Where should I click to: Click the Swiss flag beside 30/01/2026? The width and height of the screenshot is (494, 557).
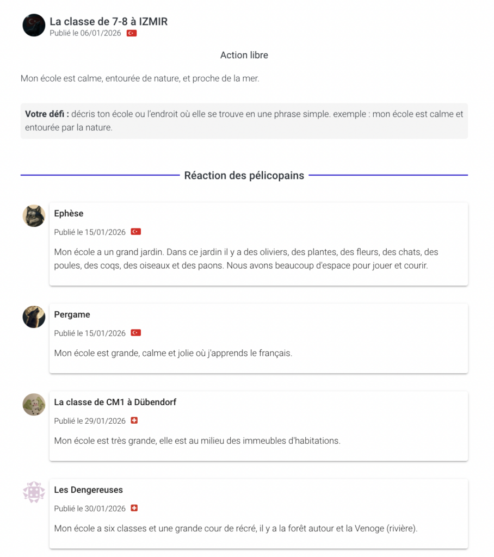[134, 508]
